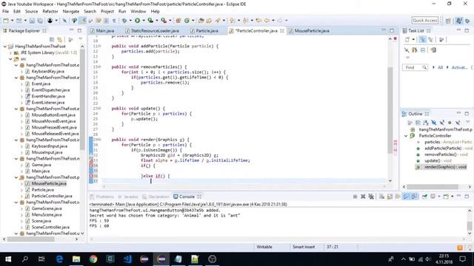This screenshot has width=474, height=266.
Task: Click the Save disk icon in toolbar
Action: pos(32,20)
